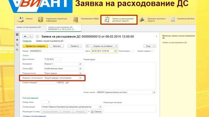Open Автор заявки lookup icon
The image size is (209, 117).
pyautogui.click(x=154, y=92)
